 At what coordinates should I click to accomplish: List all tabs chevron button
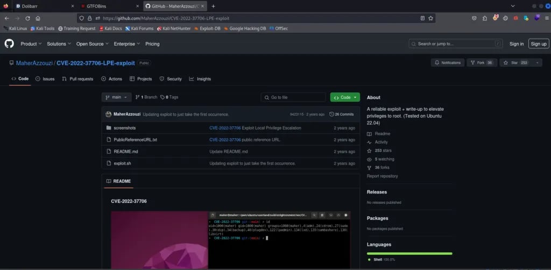pos(513,6)
